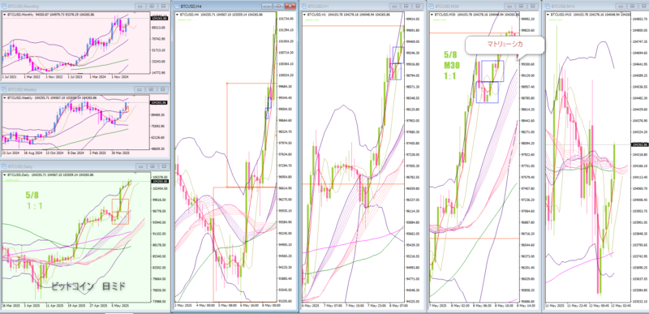Image resolution: width=649 pixels, height=314 pixels.
Task: Click the '23 Jun 2024' date on Weekly axis
Action: click(11, 153)
